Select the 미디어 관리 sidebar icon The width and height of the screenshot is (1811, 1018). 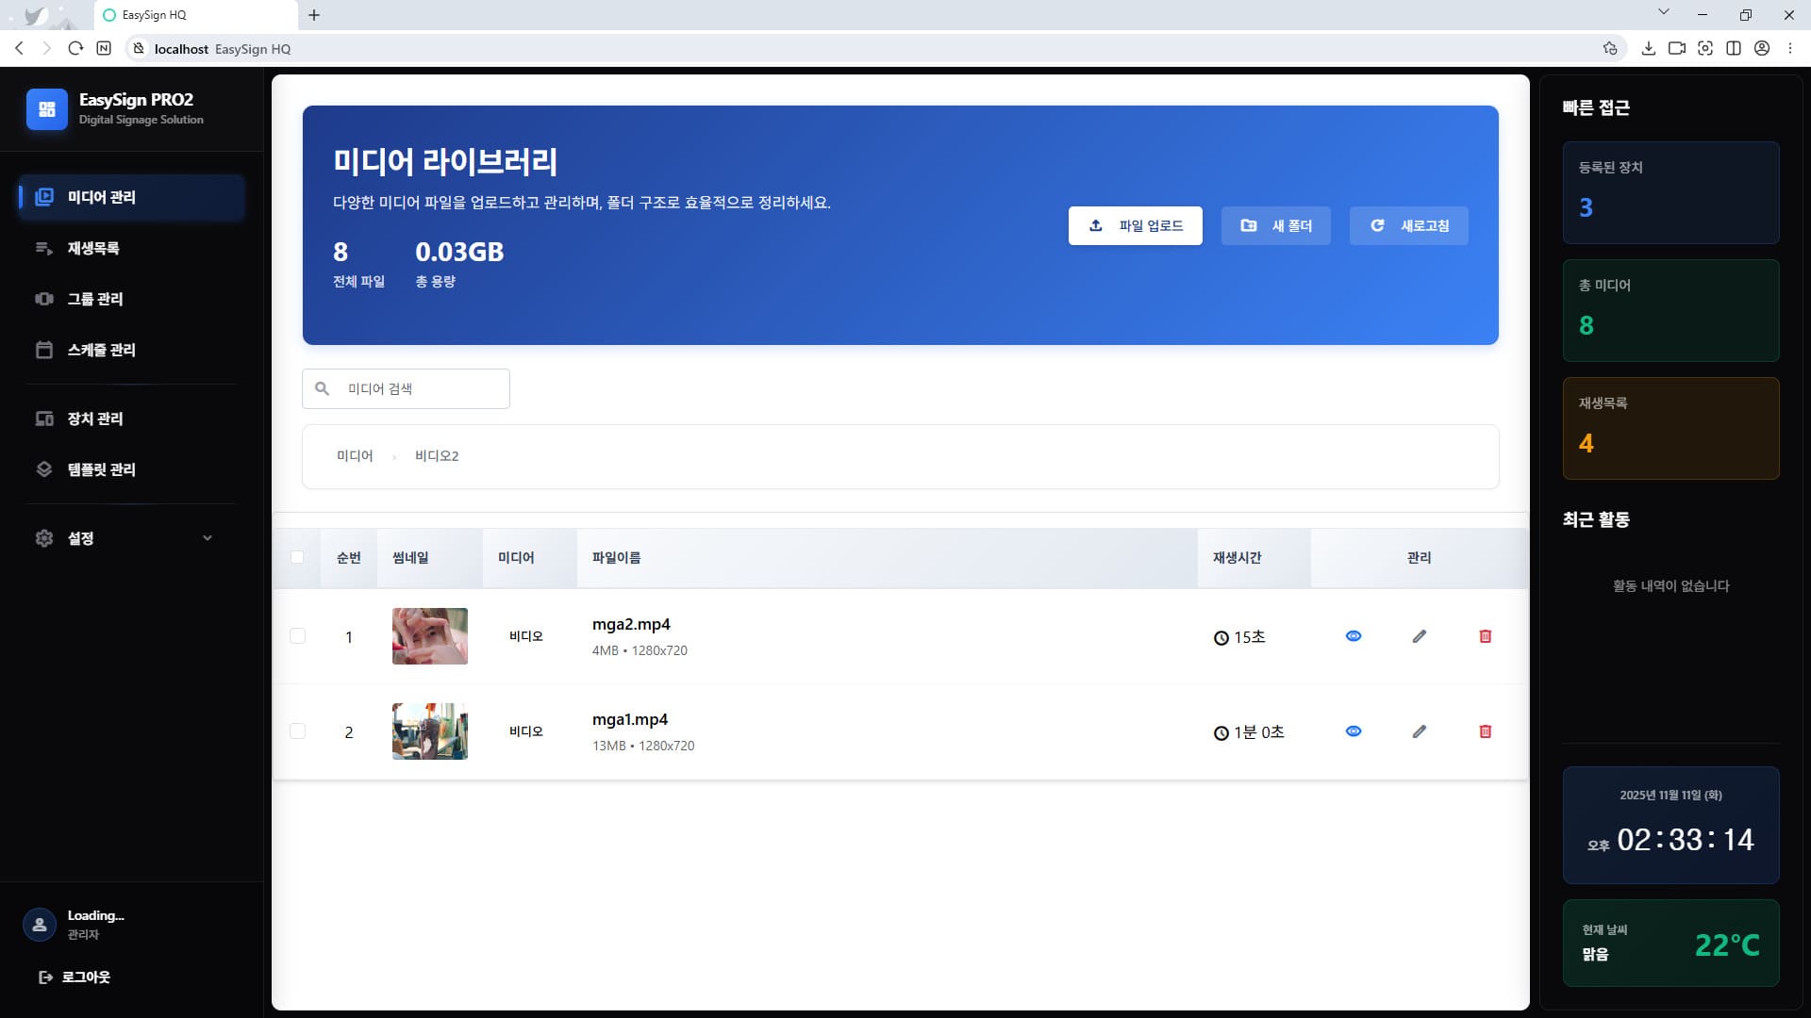pyautogui.click(x=43, y=198)
